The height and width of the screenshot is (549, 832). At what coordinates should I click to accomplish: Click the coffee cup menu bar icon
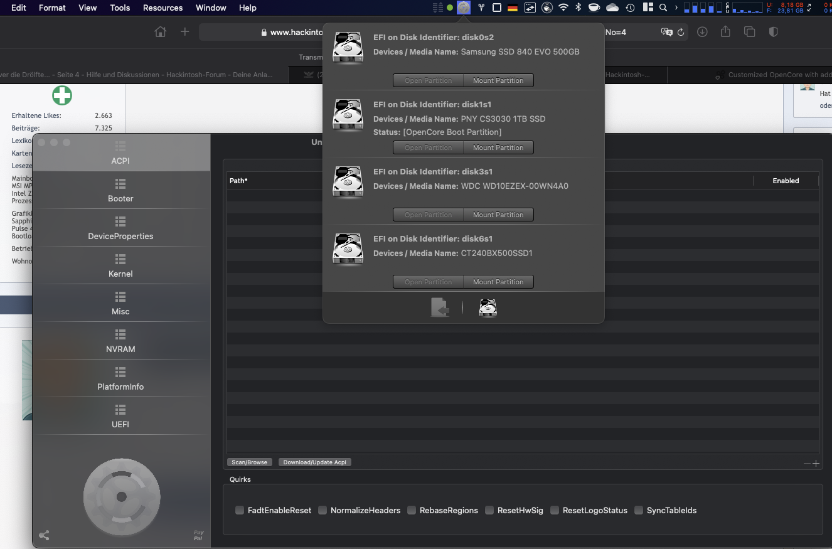pos(594,8)
